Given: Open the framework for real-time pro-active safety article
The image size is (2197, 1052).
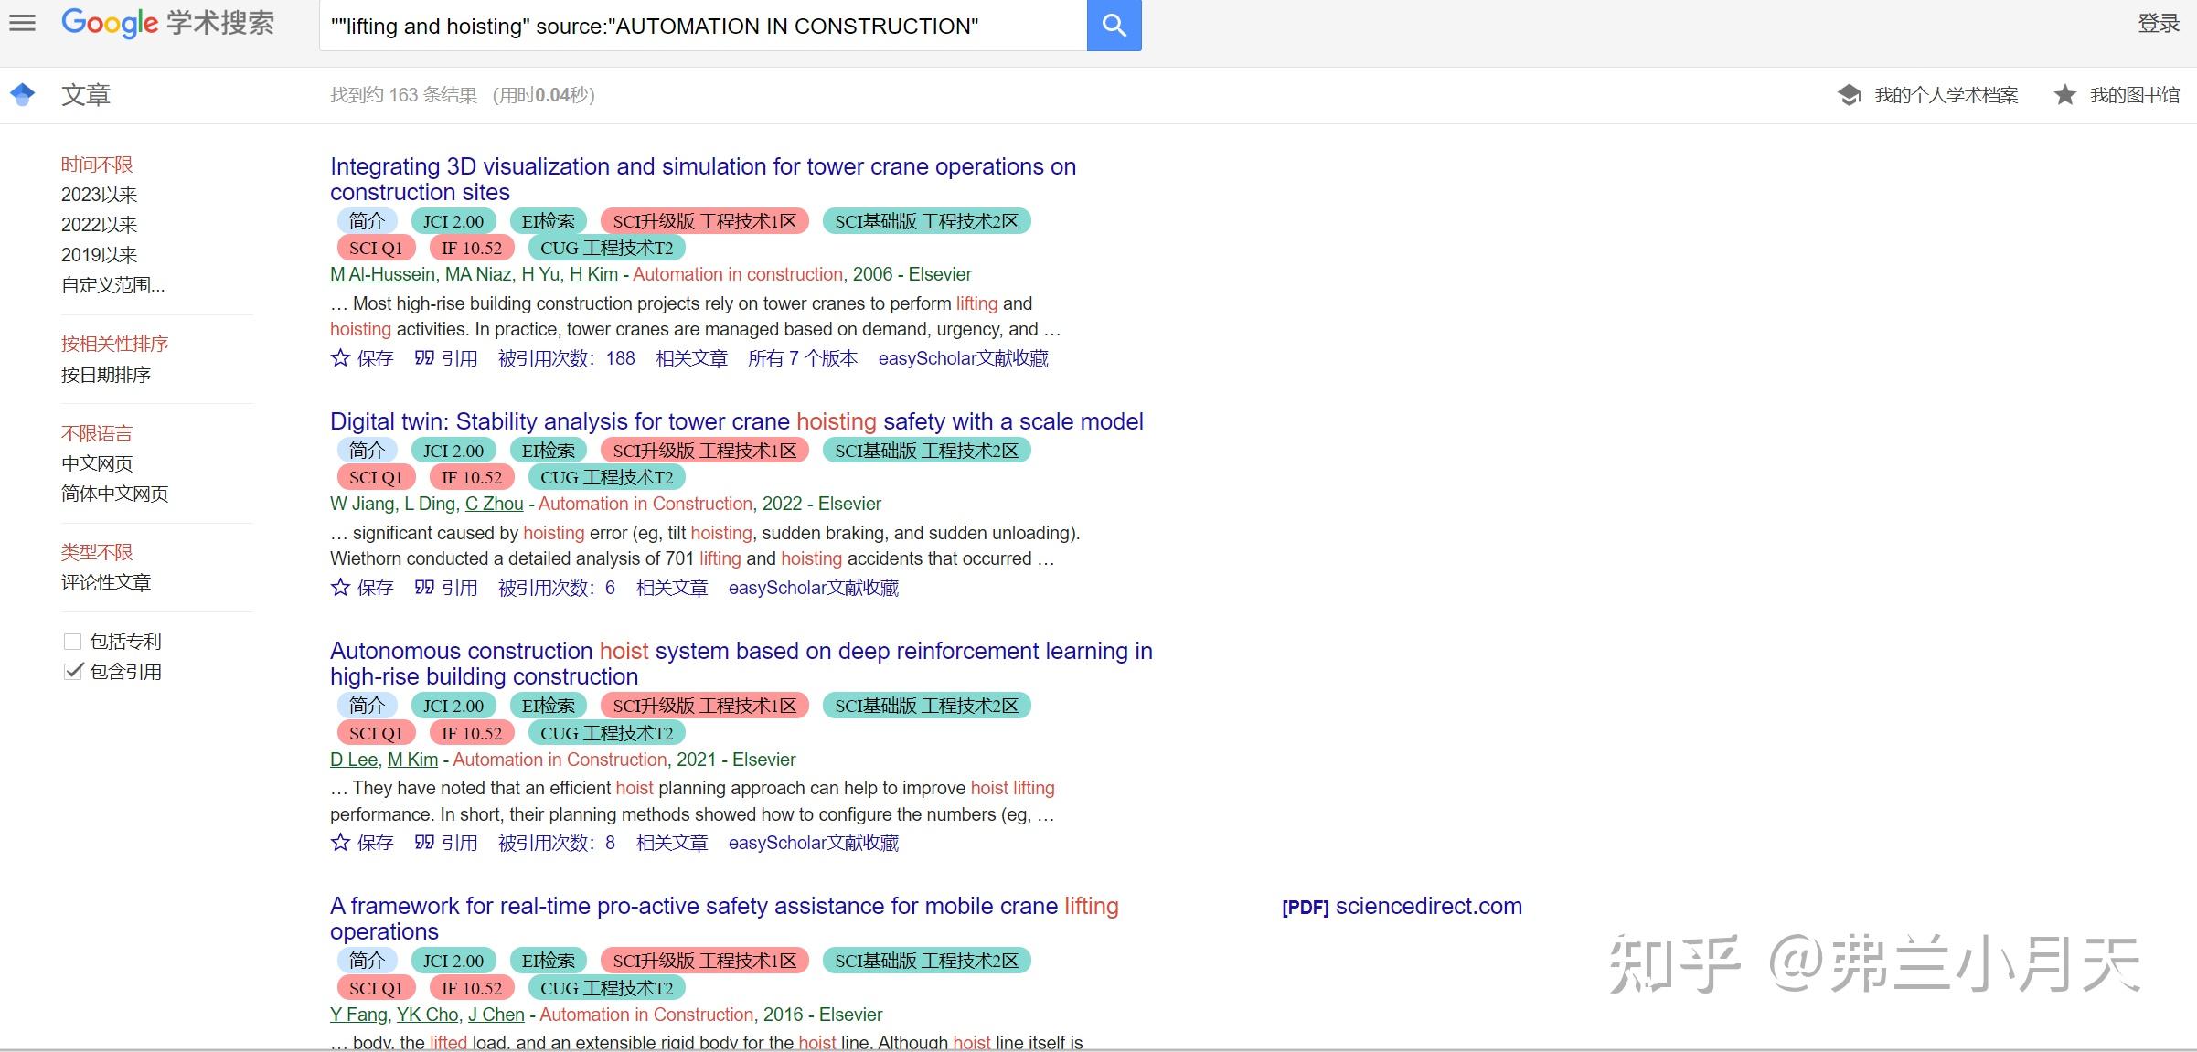Looking at the screenshot, I should [724, 919].
